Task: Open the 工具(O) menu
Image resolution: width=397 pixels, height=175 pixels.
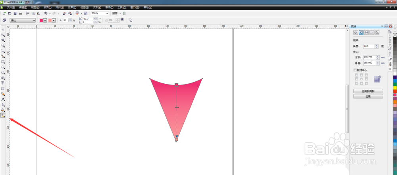Action: click(122, 8)
